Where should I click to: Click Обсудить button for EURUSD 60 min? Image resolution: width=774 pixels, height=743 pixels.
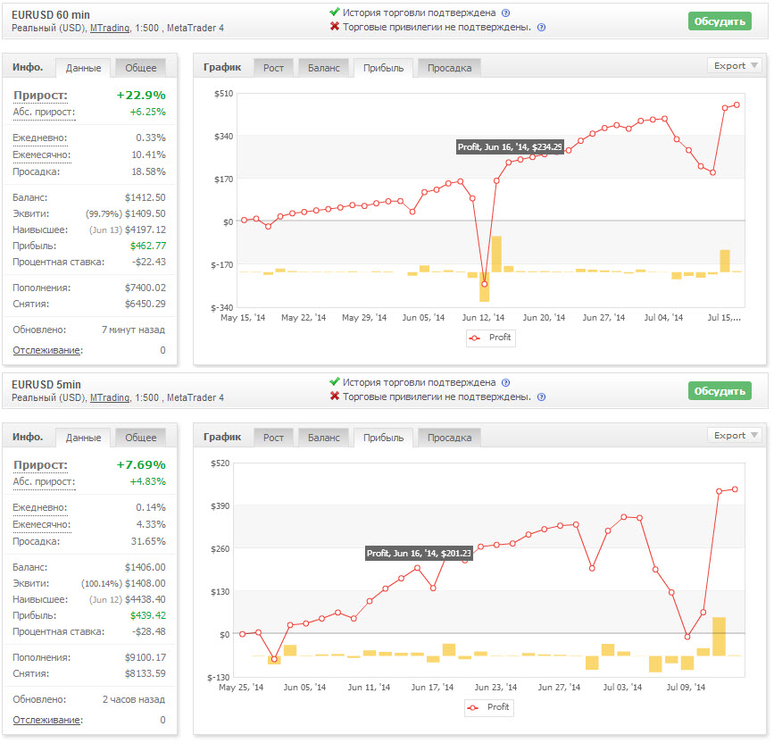[720, 21]
